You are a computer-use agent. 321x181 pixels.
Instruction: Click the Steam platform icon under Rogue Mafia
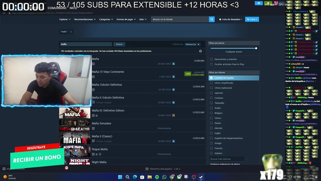(100, 154)
